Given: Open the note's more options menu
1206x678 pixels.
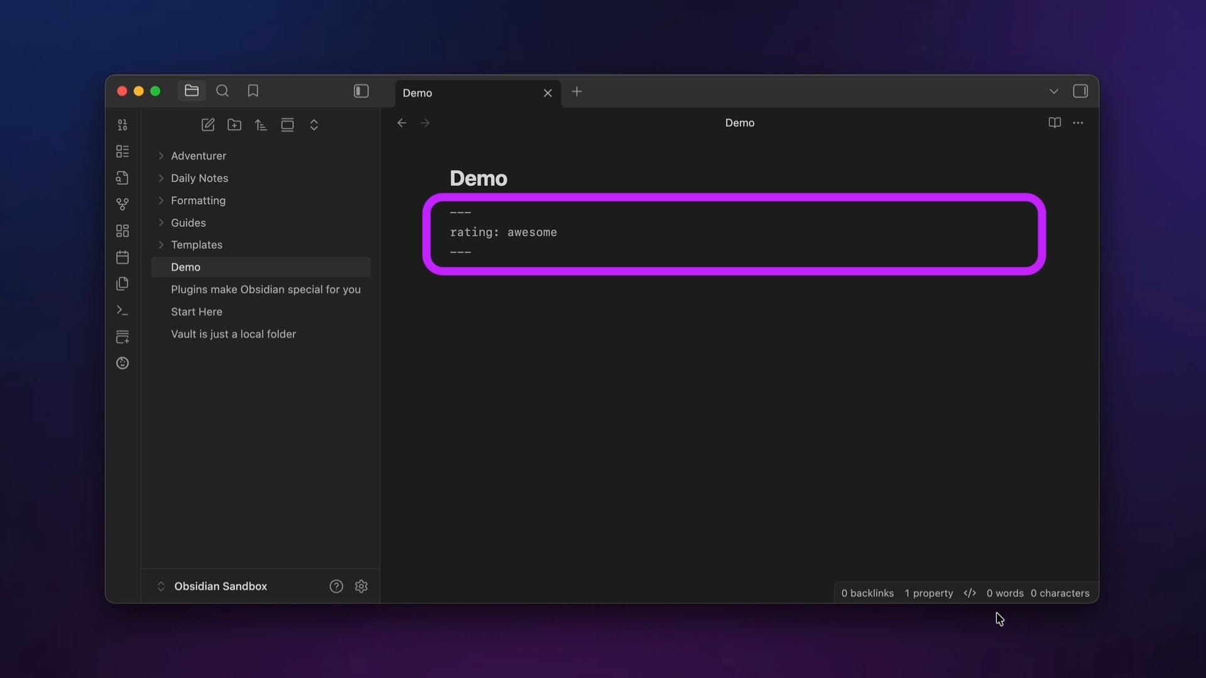Looking at the screenshot, I should (1078, 123).
